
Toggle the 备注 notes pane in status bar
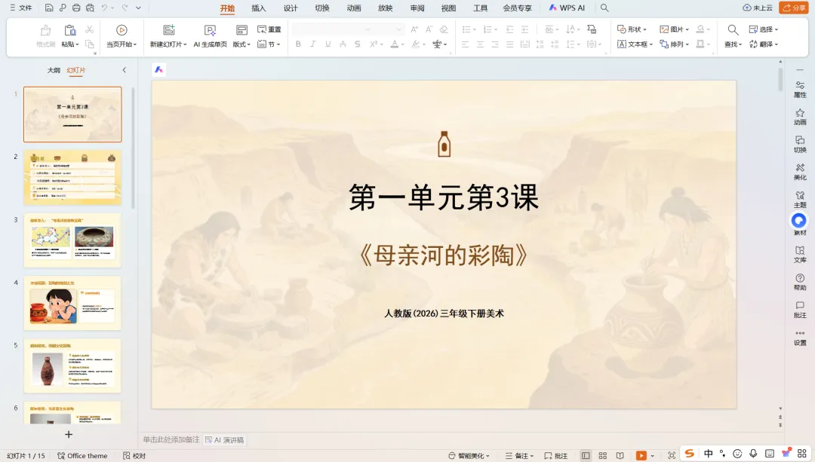[x=519, y=455]
